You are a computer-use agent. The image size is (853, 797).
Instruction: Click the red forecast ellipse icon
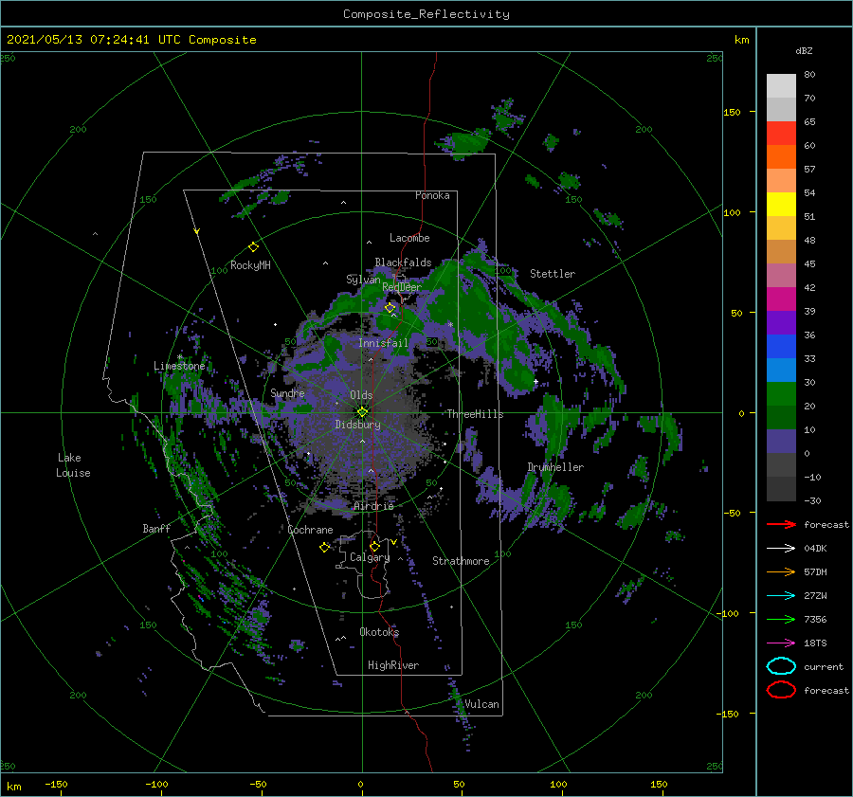pyautogui.click(x=781, y=690)
